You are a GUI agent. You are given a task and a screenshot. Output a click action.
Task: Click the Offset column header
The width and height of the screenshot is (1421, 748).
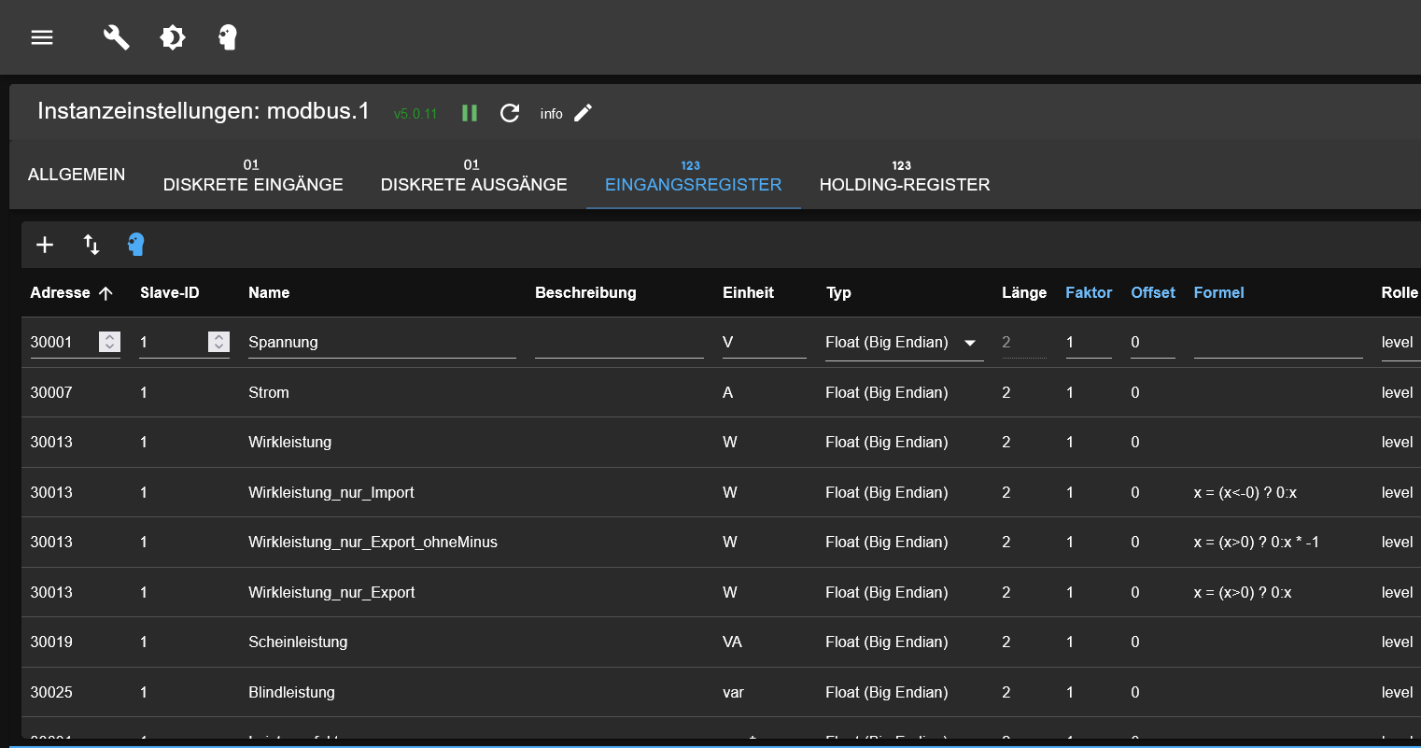pyautogui.click(x=1153, y=293)
